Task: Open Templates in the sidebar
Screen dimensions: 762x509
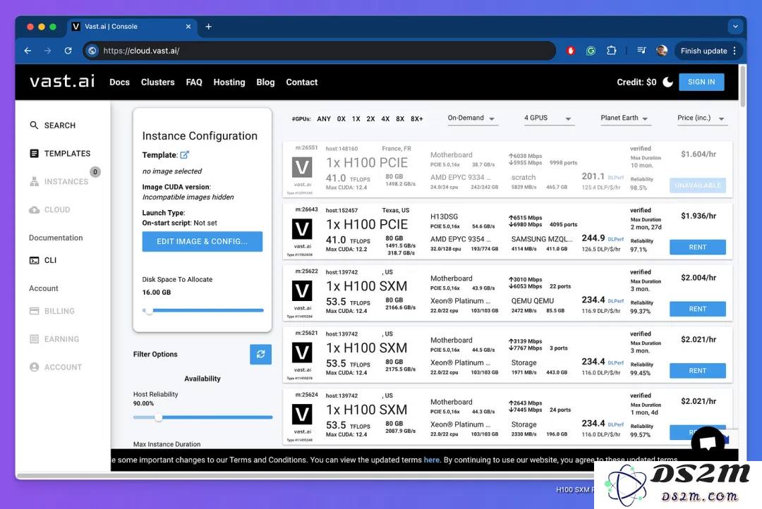Action: click(x=60, y=154)
